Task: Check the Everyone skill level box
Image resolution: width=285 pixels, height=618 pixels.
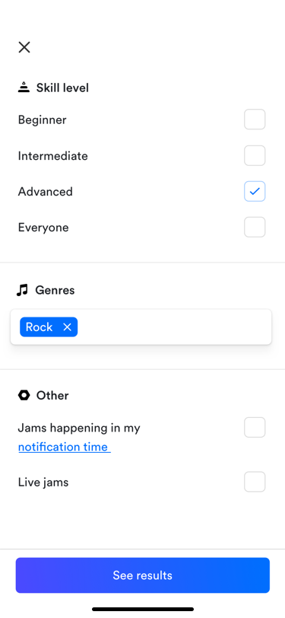Action: point(255,227)
